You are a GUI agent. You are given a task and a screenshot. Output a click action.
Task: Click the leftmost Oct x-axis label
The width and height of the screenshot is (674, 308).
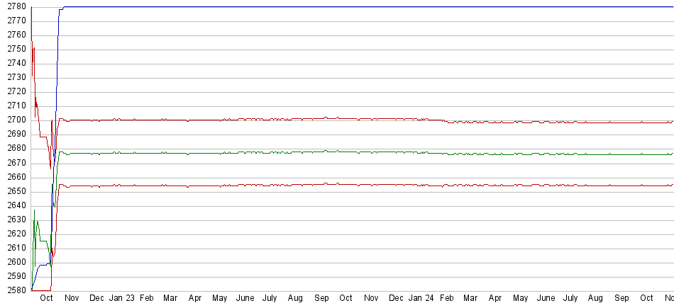pos(46,299)
